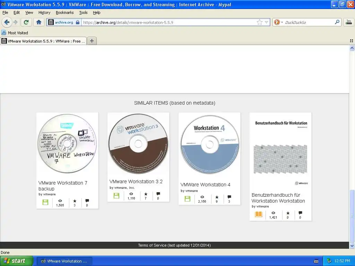Image resolution: width=355 pixels, height=266 pixels.
Task: Click the system tray keyboard icon
Action: coord(316,261)
